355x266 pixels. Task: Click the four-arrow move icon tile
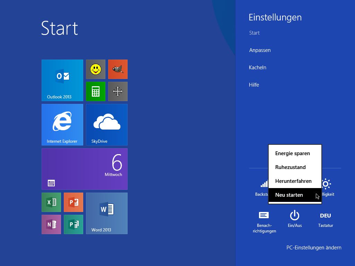point(118,91)
